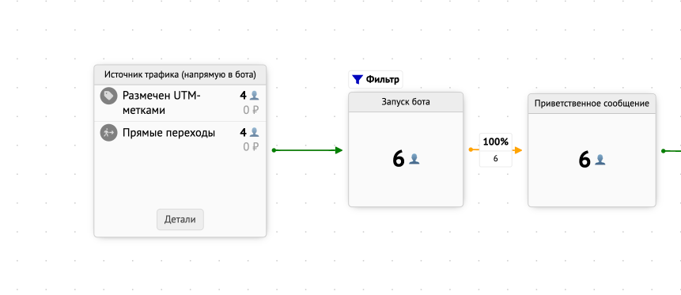681x295 pixels.
Task: Click the UTM tag icon
Action: pyautogui.click(x=108, y=96)
